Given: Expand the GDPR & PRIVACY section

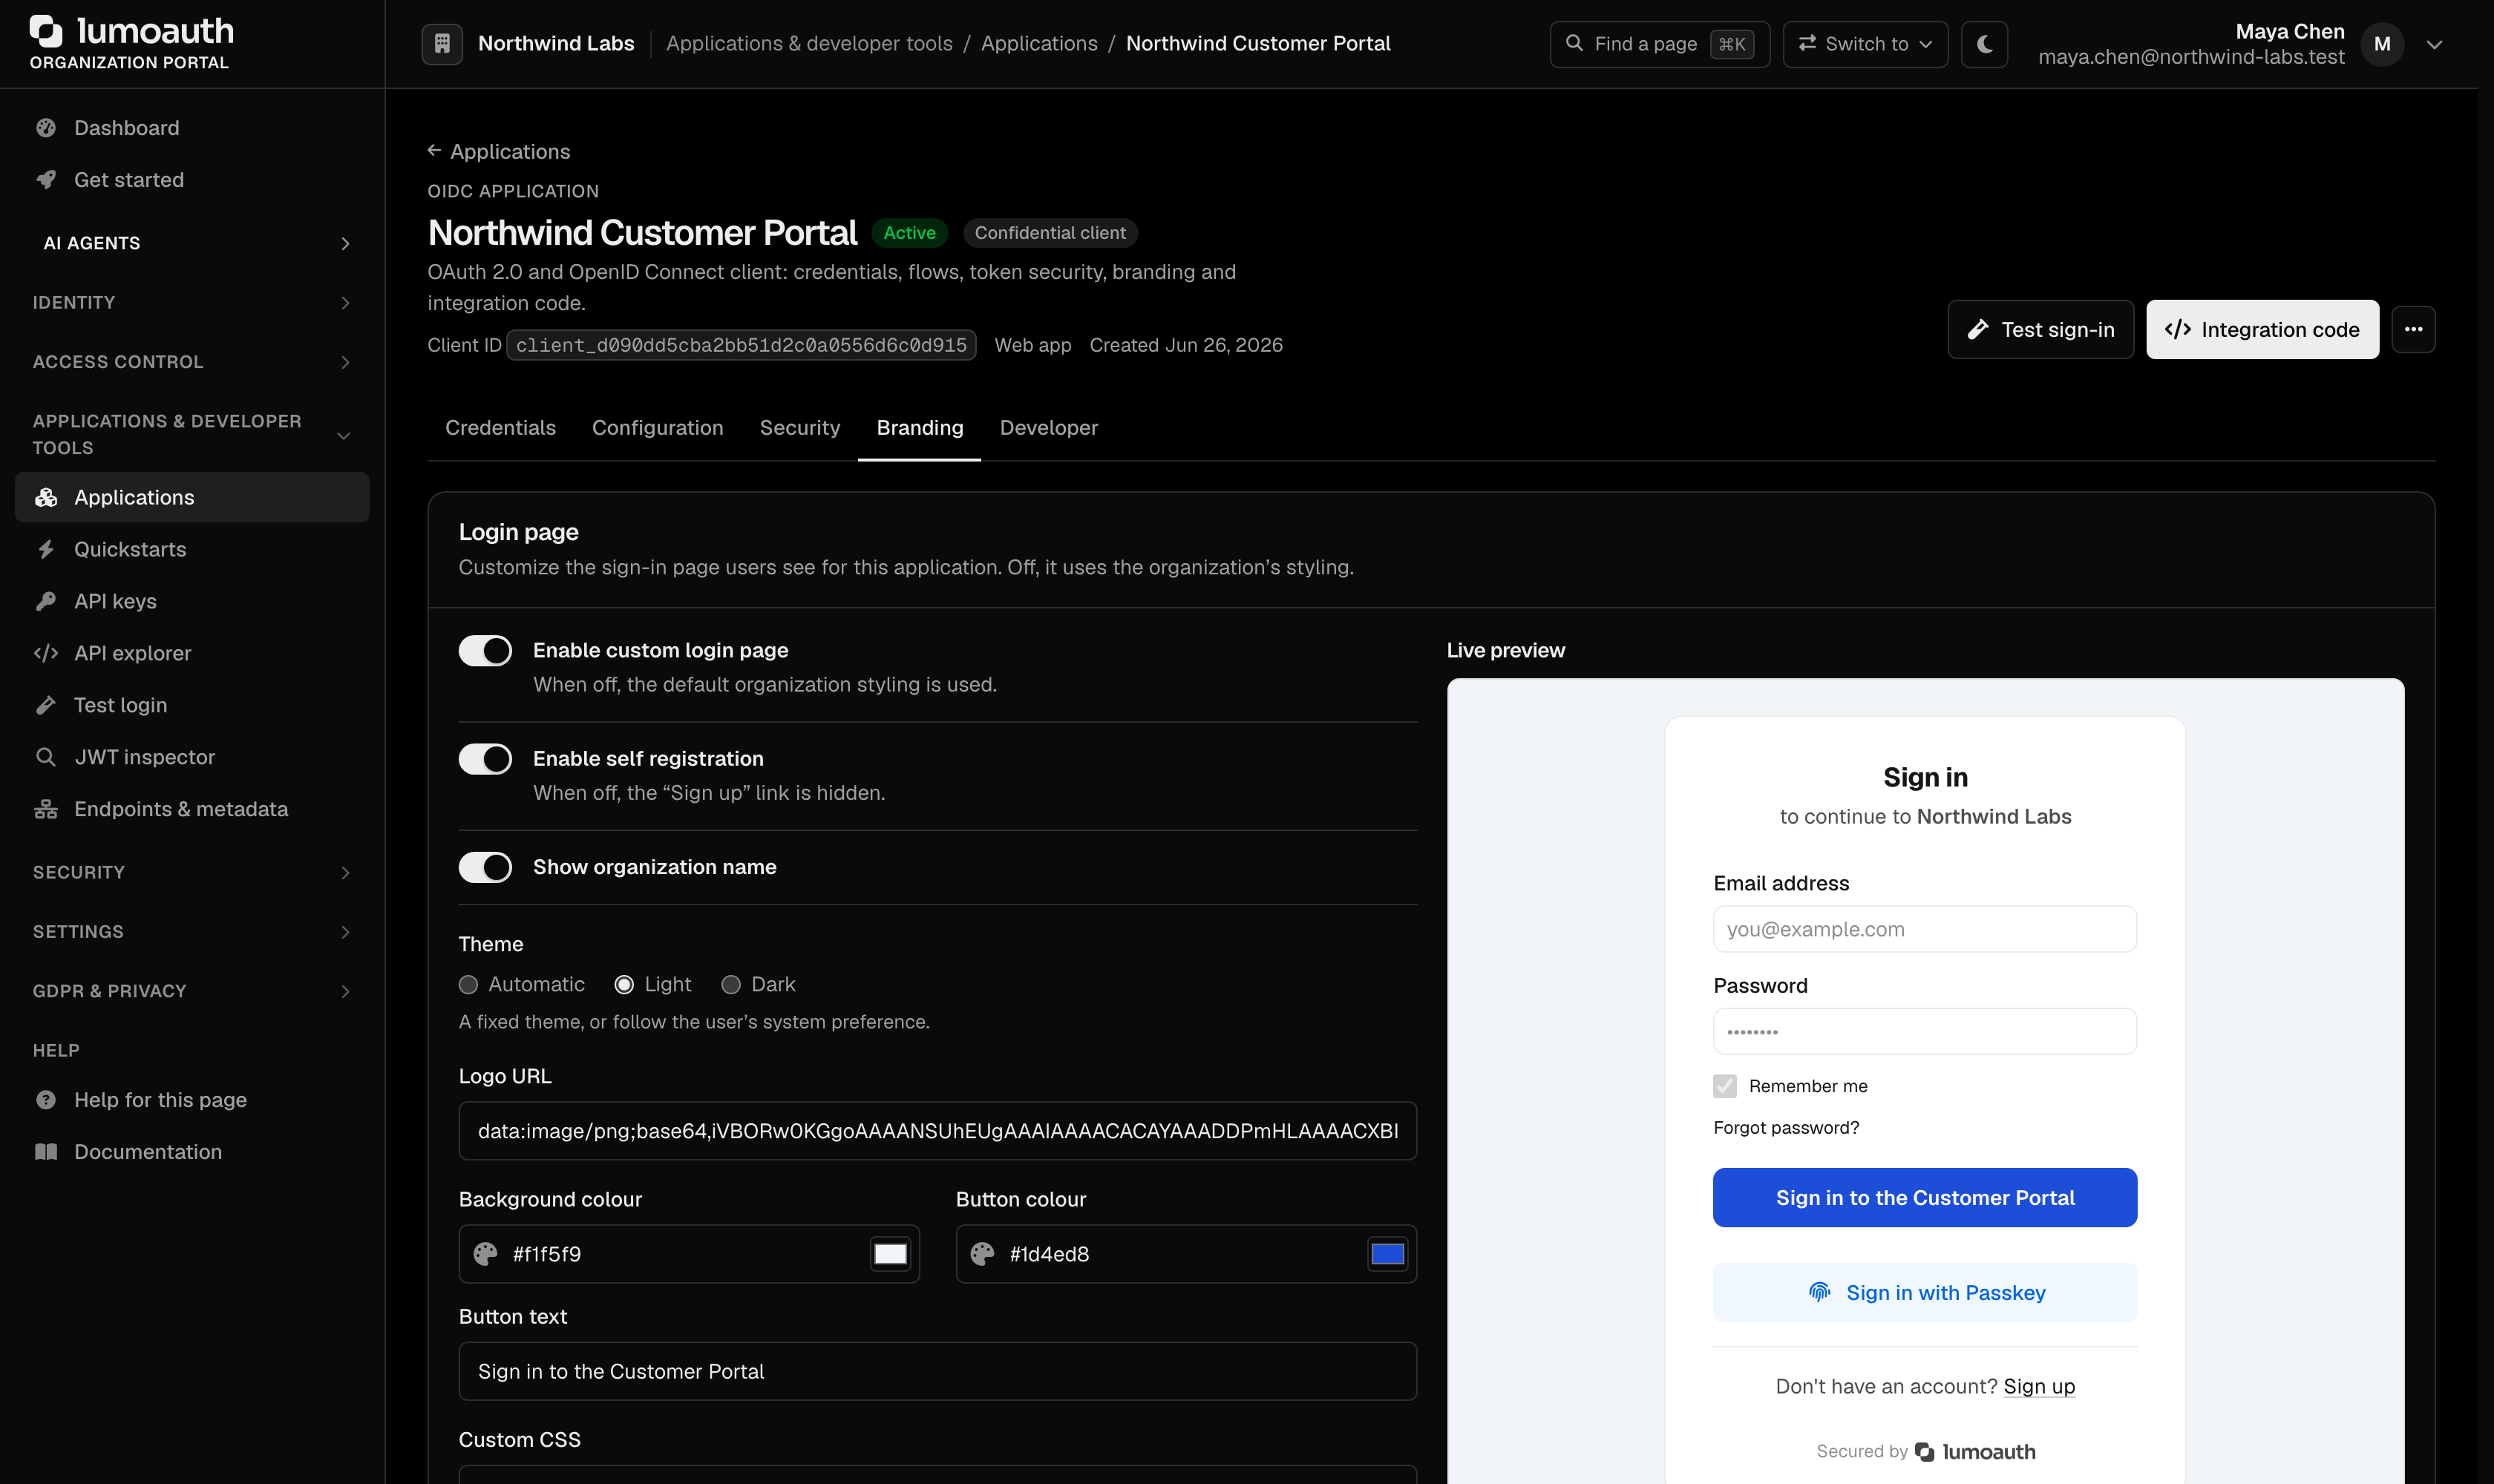Looking at the screenshot, I should pos(192,991).
